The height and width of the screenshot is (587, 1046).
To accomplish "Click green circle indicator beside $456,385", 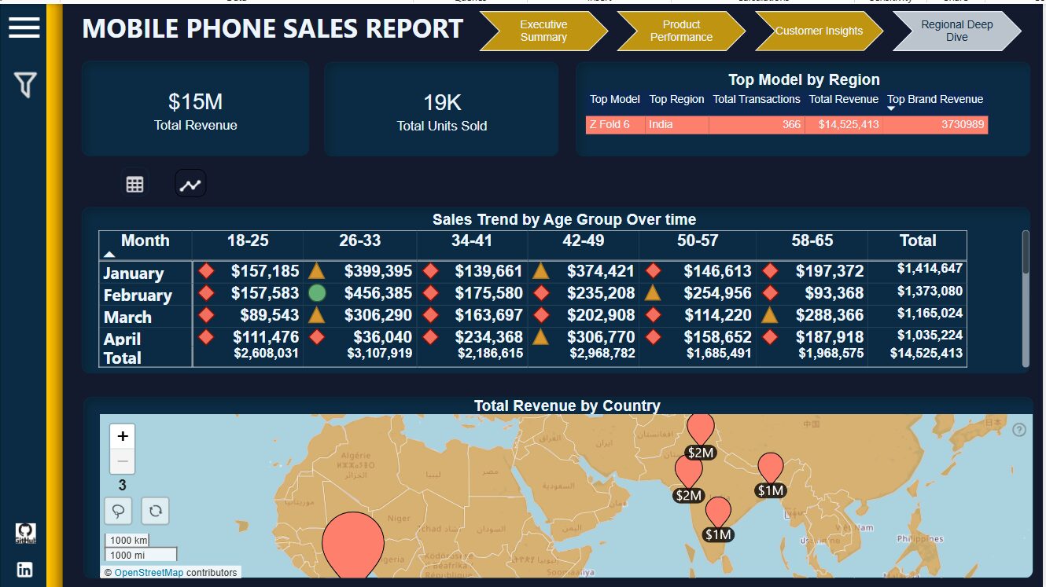I will [317, 293].
